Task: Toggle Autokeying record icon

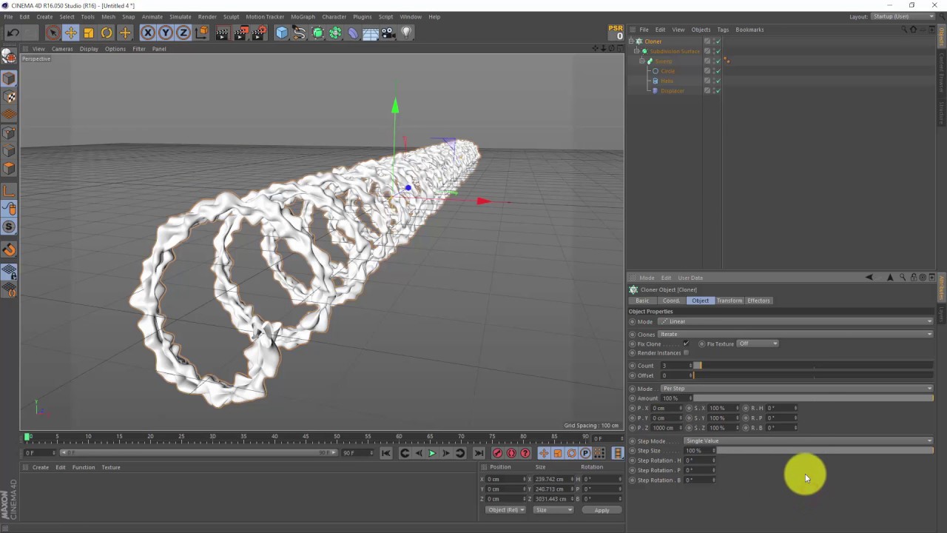Action: pos(511,453)
